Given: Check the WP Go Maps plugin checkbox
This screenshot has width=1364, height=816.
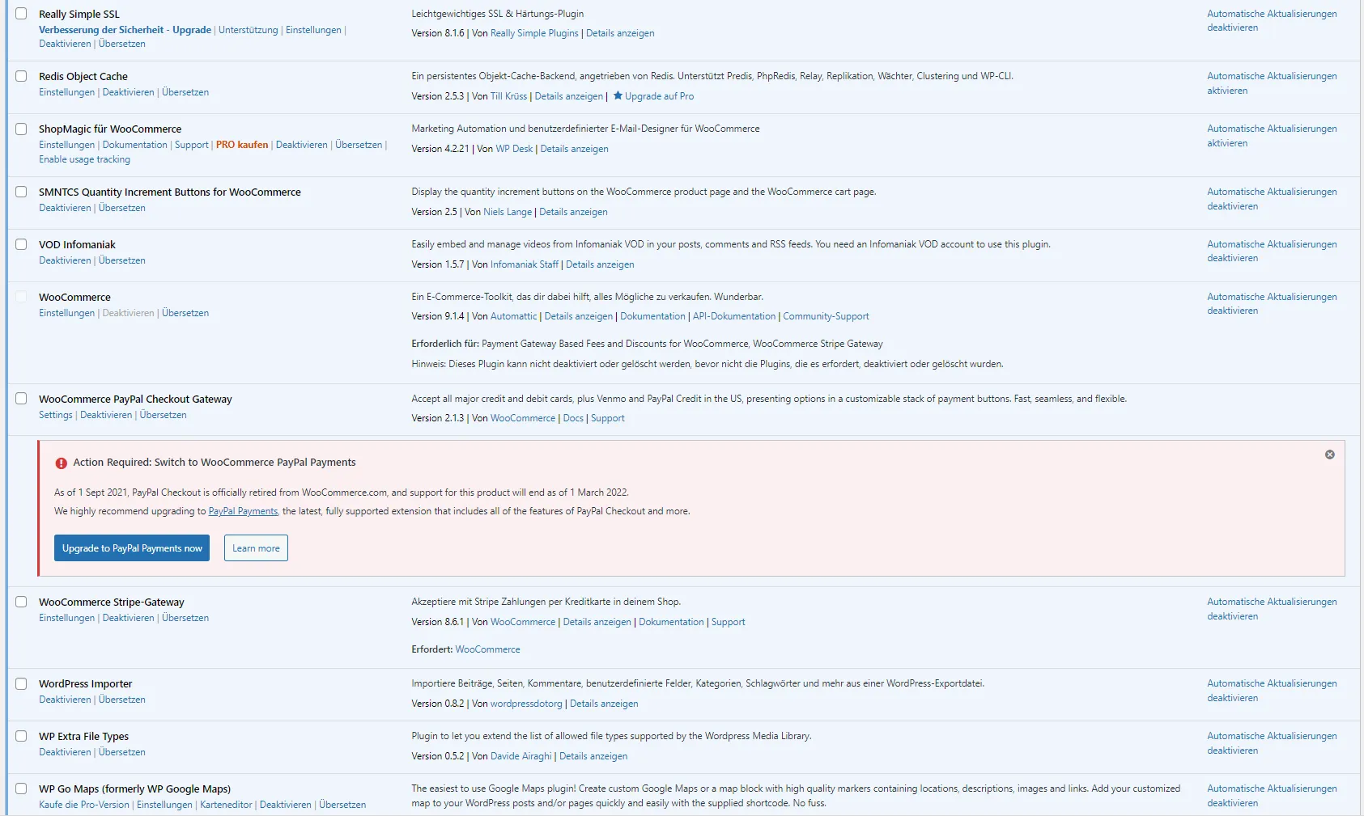Looking at the screenshot, I should [x=21, y=789].
